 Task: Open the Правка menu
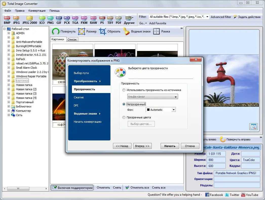click(20, 11)
